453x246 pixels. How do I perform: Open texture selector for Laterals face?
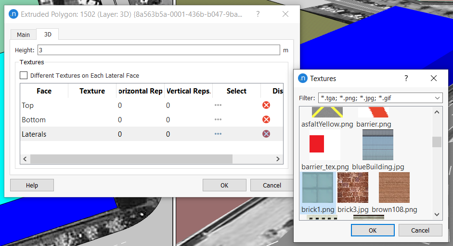[218, 134]
